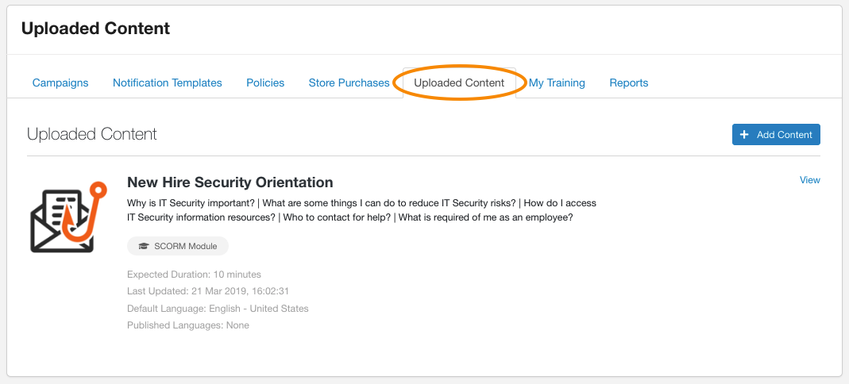
Task: Click the Expected Duration line
Action: (x=194, y=275)
